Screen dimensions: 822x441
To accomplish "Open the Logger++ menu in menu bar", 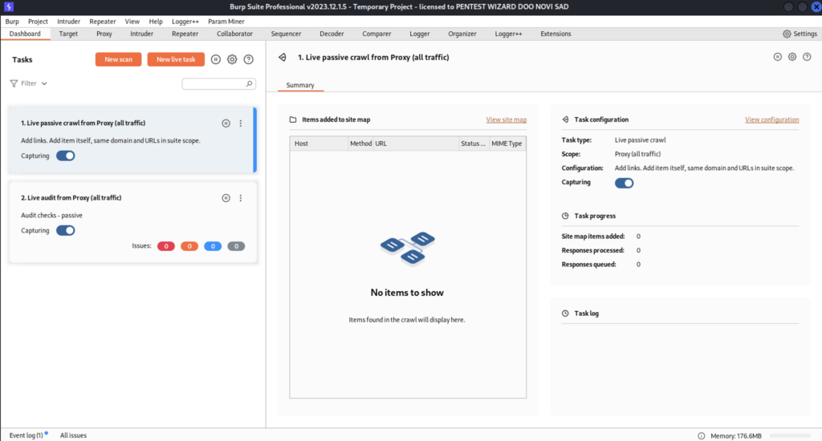I will [185, 22].
